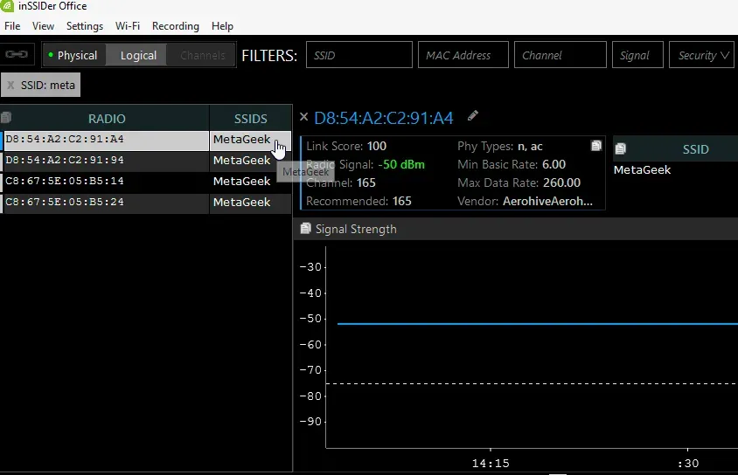The image size is (738, 475).
Task: Close the D8:54:A2:C2:91:A4 details panel
Action: point(303,117)
